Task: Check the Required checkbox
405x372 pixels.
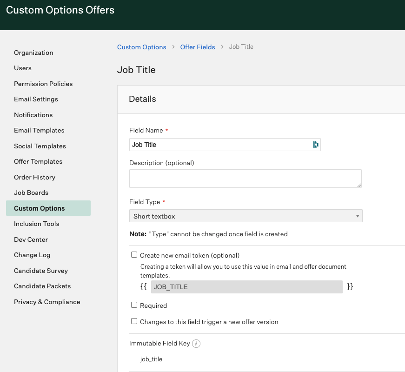Action: (134, 305)
